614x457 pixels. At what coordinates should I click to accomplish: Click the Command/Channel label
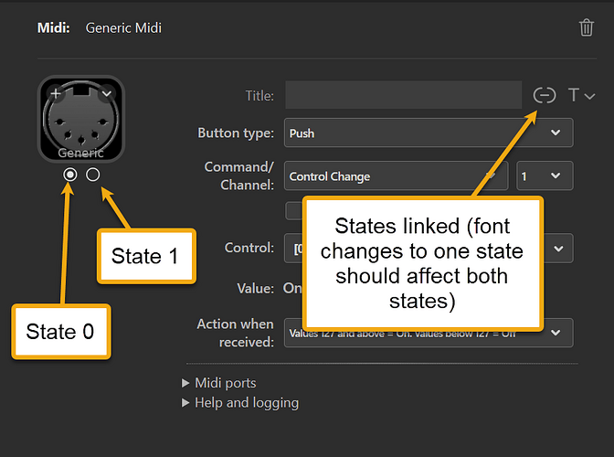pyautogui.click(x=238, y=175)
